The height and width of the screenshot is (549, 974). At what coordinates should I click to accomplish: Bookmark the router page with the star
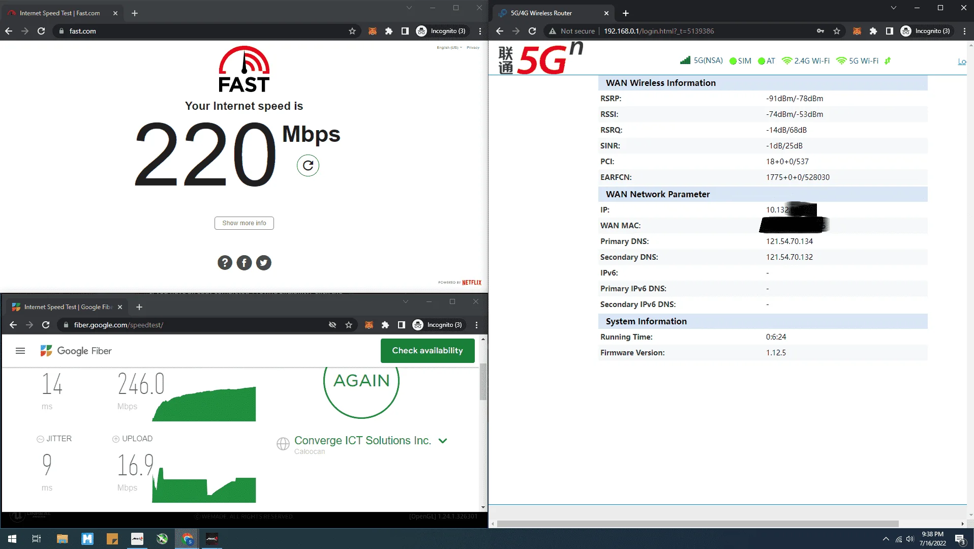pyautogui.click(x=837, y=31)
